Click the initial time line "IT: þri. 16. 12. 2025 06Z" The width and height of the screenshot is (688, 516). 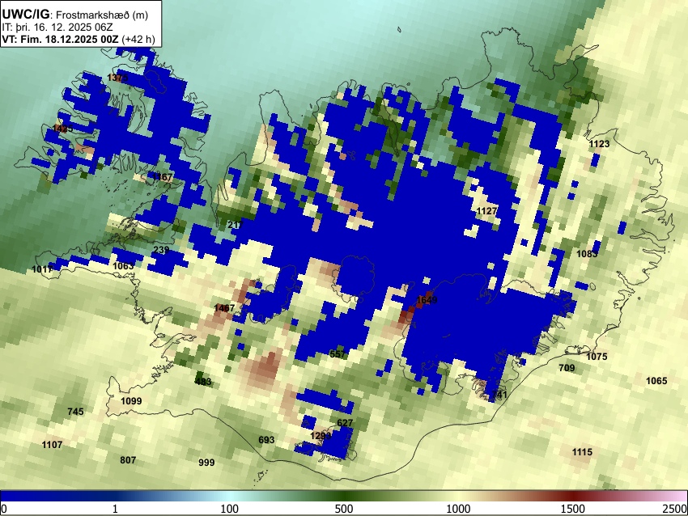pos(57,27)
